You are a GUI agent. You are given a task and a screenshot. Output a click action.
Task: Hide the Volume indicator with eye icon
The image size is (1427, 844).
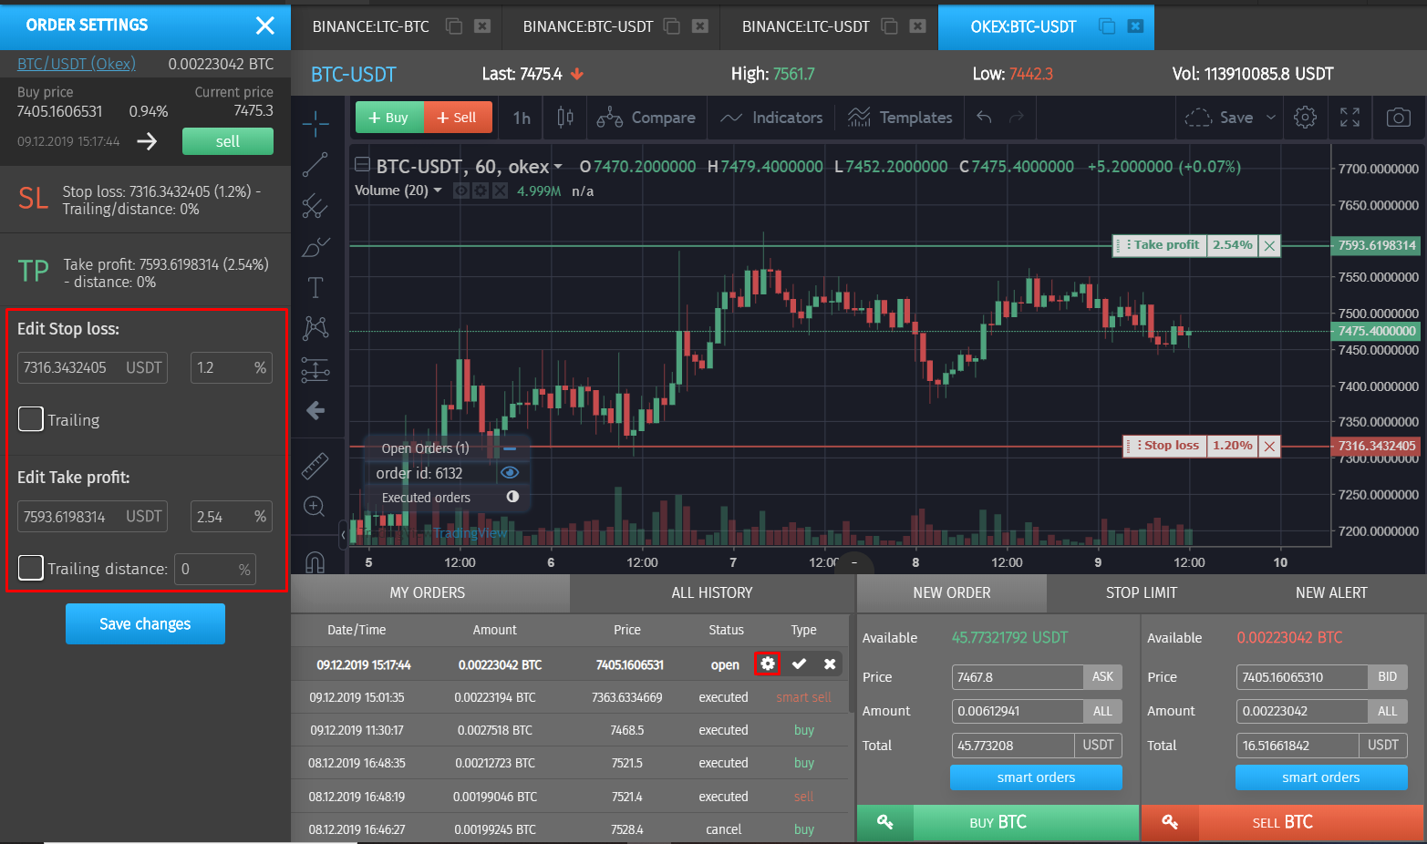coord(460,190)
